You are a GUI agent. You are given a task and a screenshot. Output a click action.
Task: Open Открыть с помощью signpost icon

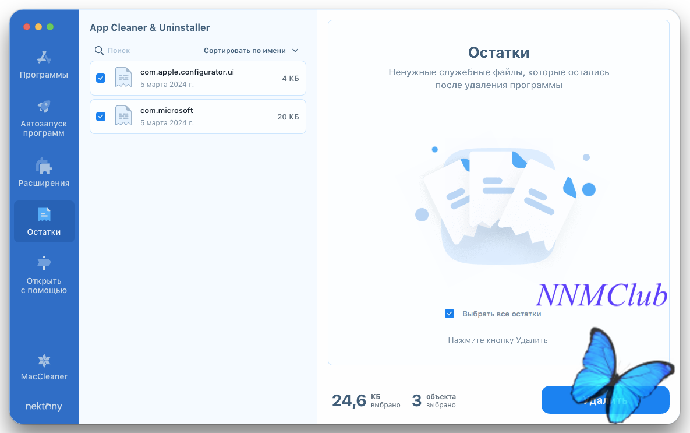[x=44, y=263]
